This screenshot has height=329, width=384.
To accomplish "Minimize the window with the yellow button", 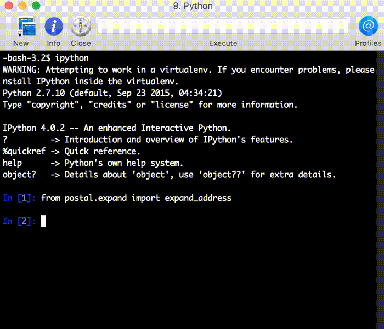I will [x=22, y=6].
